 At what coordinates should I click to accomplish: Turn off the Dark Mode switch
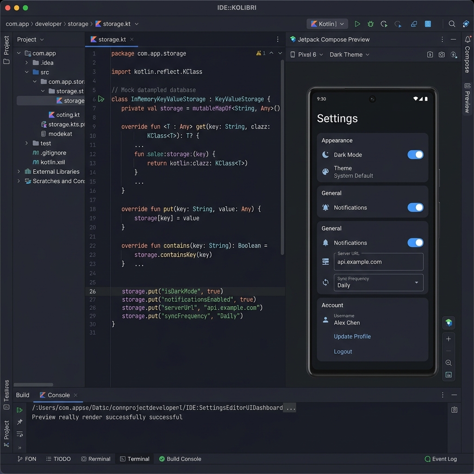(x=415, y=155)
